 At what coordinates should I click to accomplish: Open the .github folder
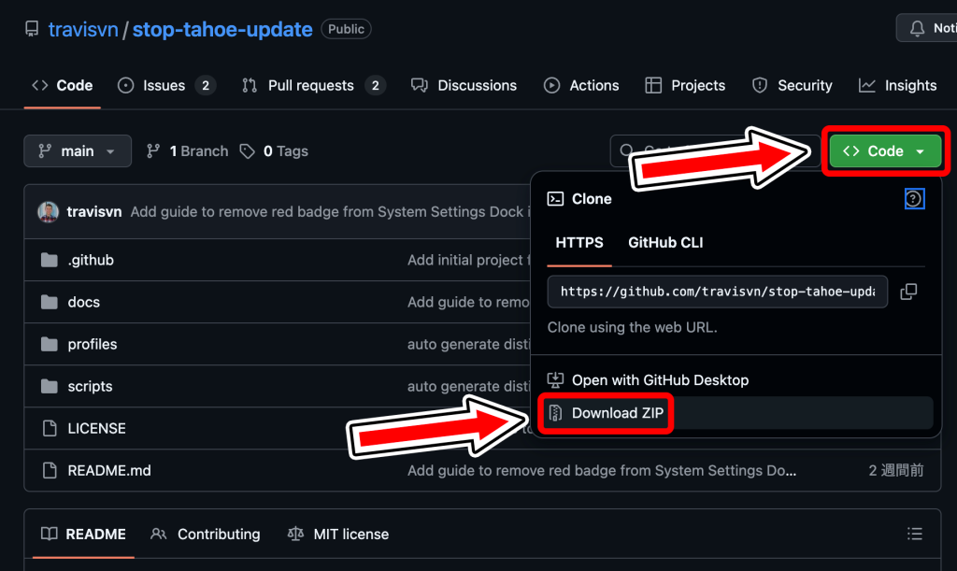tap(91, 260)
